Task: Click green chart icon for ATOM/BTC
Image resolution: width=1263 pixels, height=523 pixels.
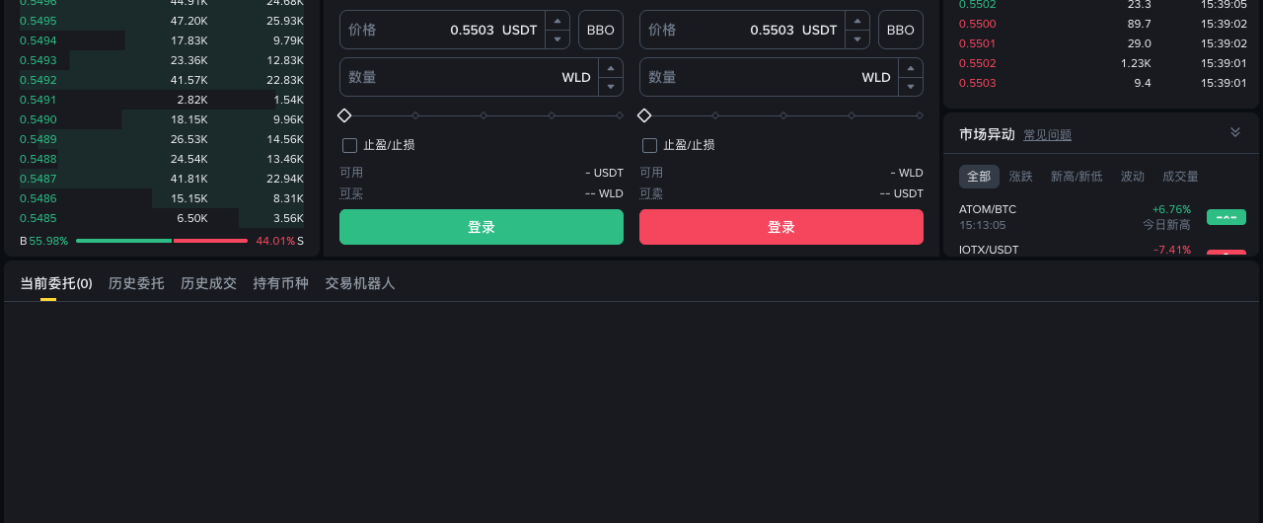Action: click(1226, 217)
